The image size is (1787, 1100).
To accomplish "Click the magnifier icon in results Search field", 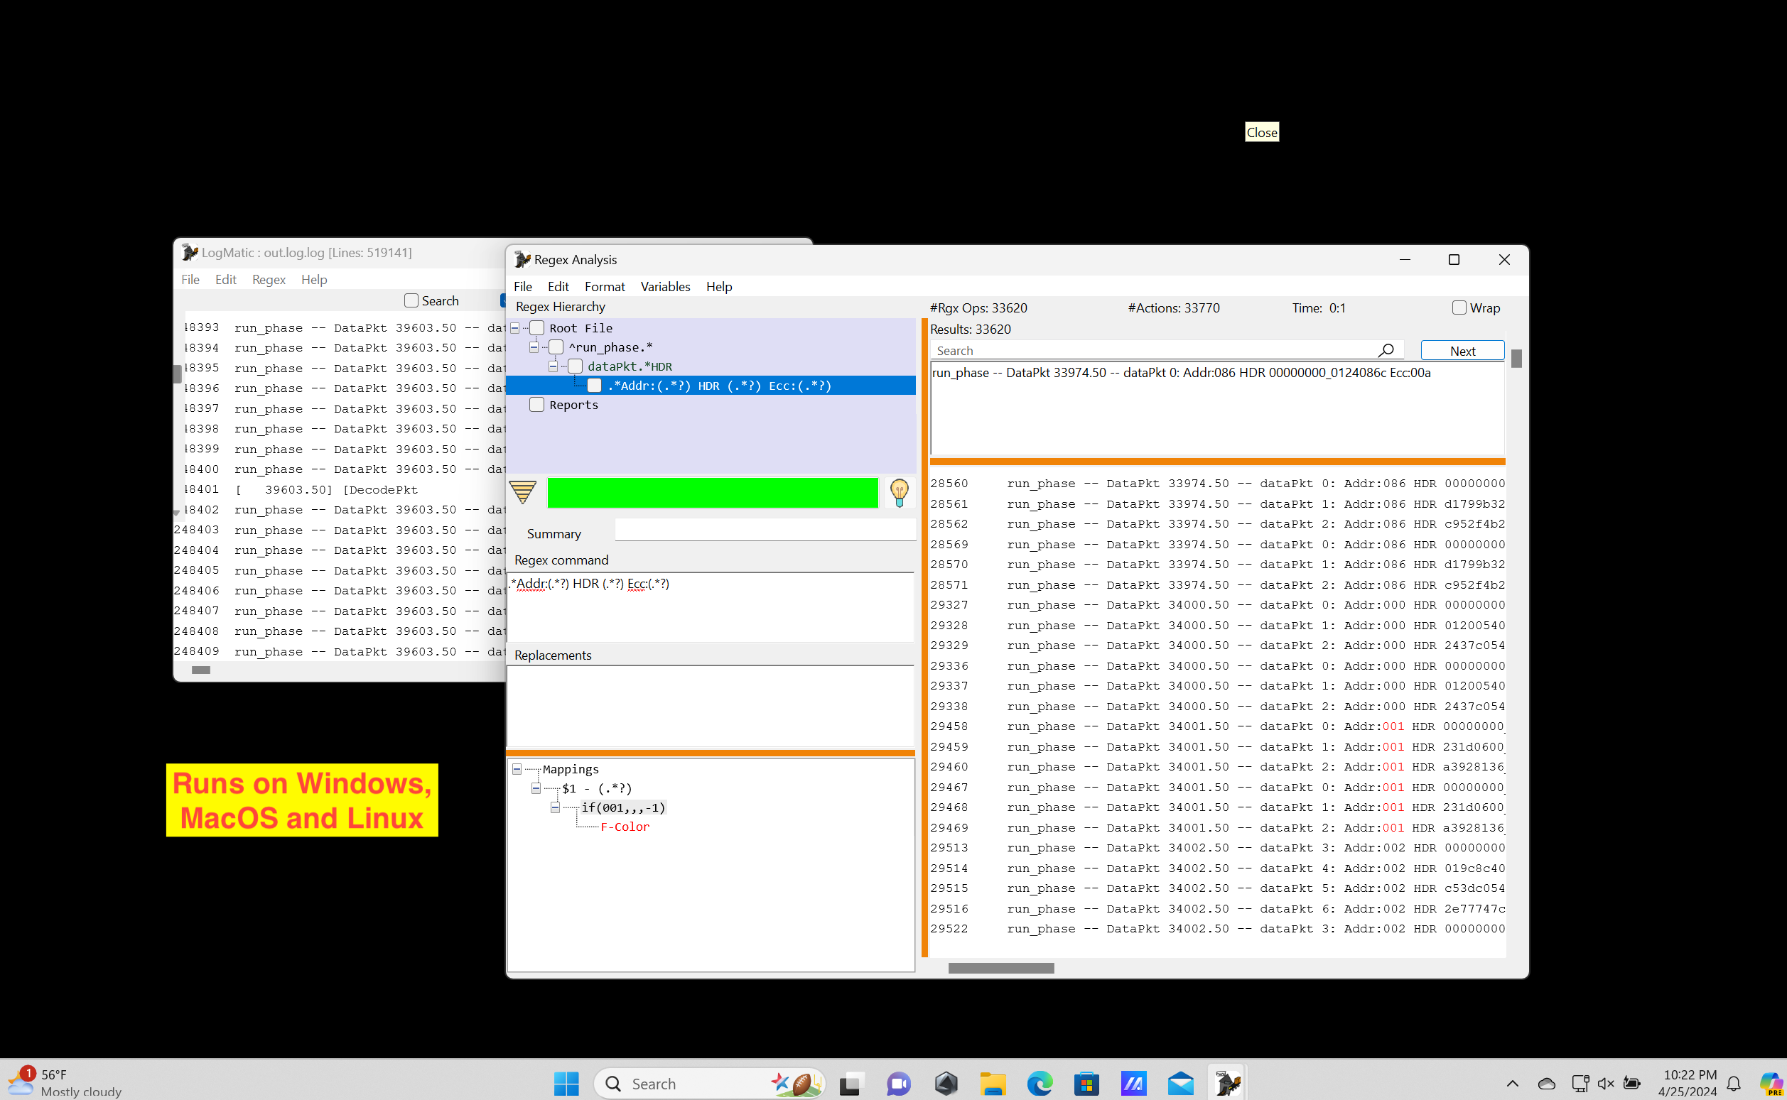I will (x=1386, y=351).
